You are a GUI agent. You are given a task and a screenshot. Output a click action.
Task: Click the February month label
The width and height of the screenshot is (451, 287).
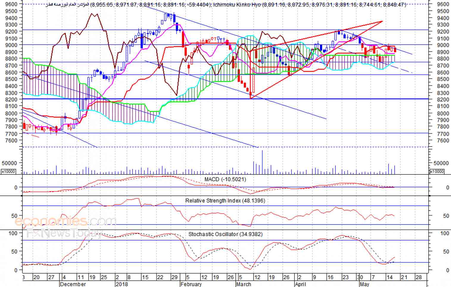pos(191,284)
